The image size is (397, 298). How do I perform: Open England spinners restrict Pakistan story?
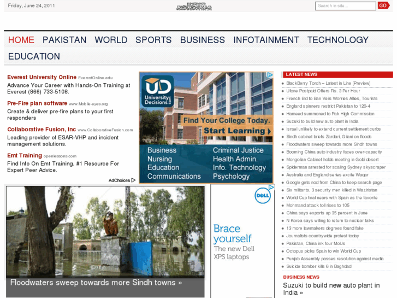point(328,106)
